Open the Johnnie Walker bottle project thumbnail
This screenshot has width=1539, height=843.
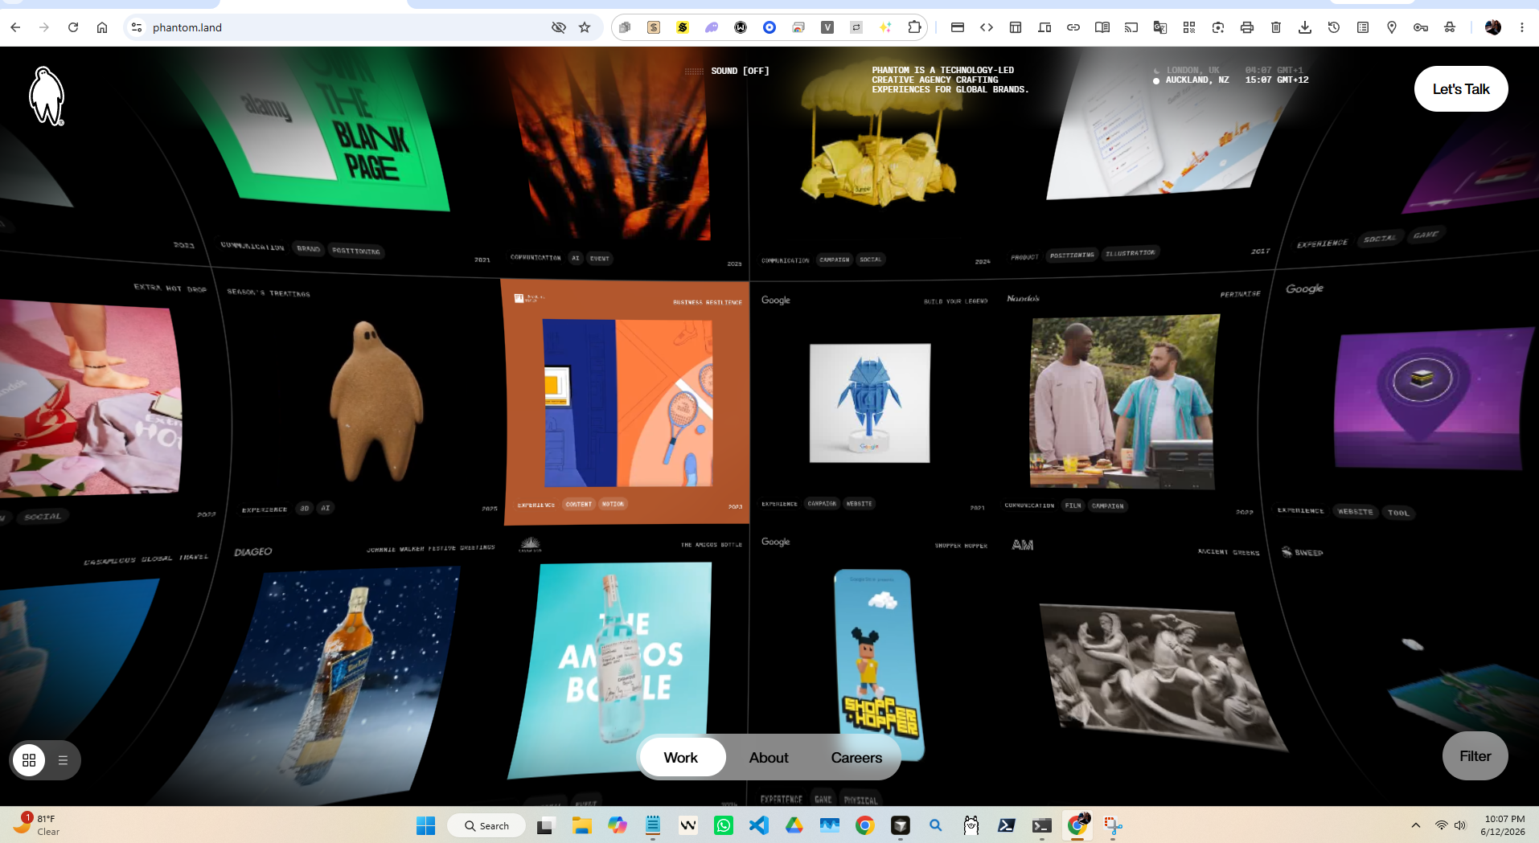point(342,683)
